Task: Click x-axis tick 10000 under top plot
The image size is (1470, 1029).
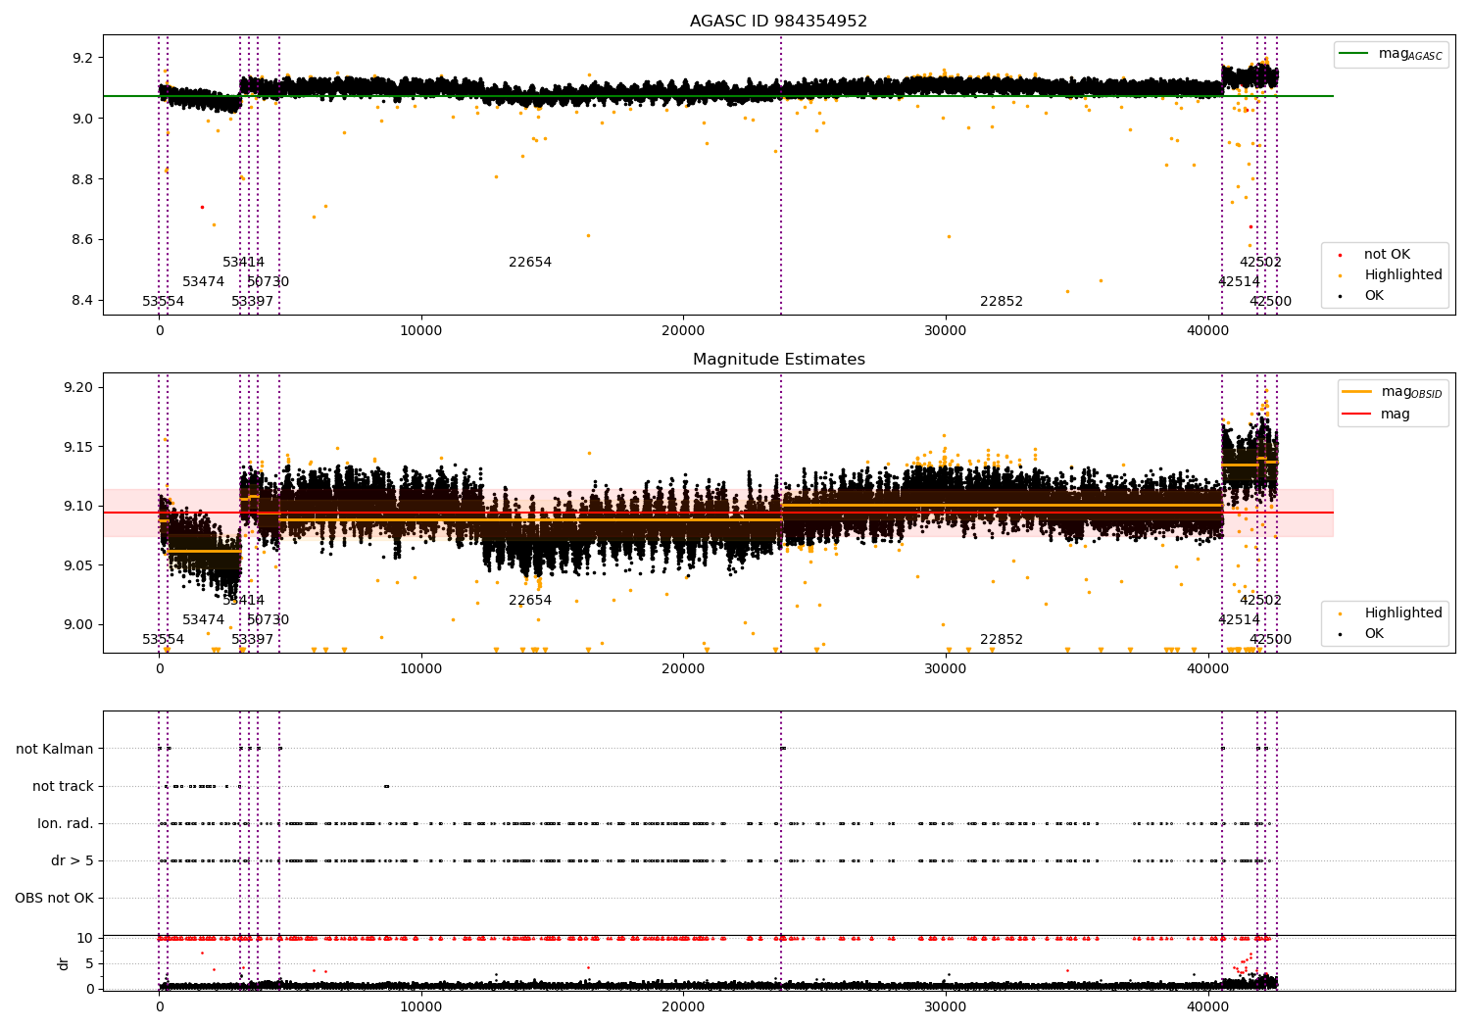Action: 420,331
